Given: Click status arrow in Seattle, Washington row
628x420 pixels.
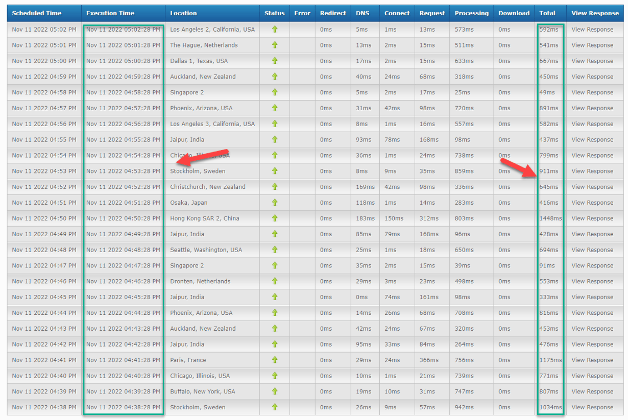Looking at the screenshot, I should (x=275, y=250).
